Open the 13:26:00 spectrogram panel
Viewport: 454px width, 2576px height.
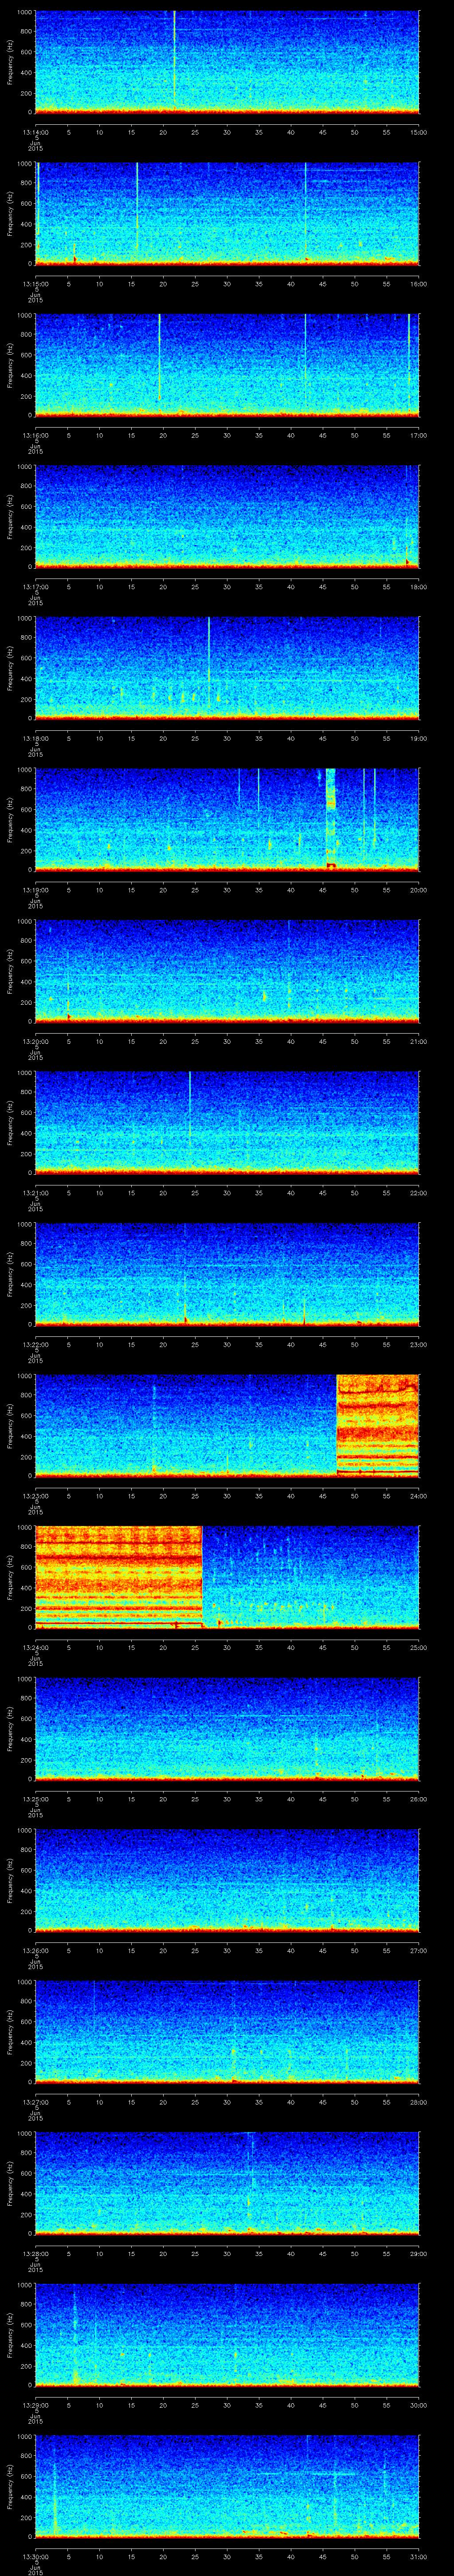click(227, 1880)
